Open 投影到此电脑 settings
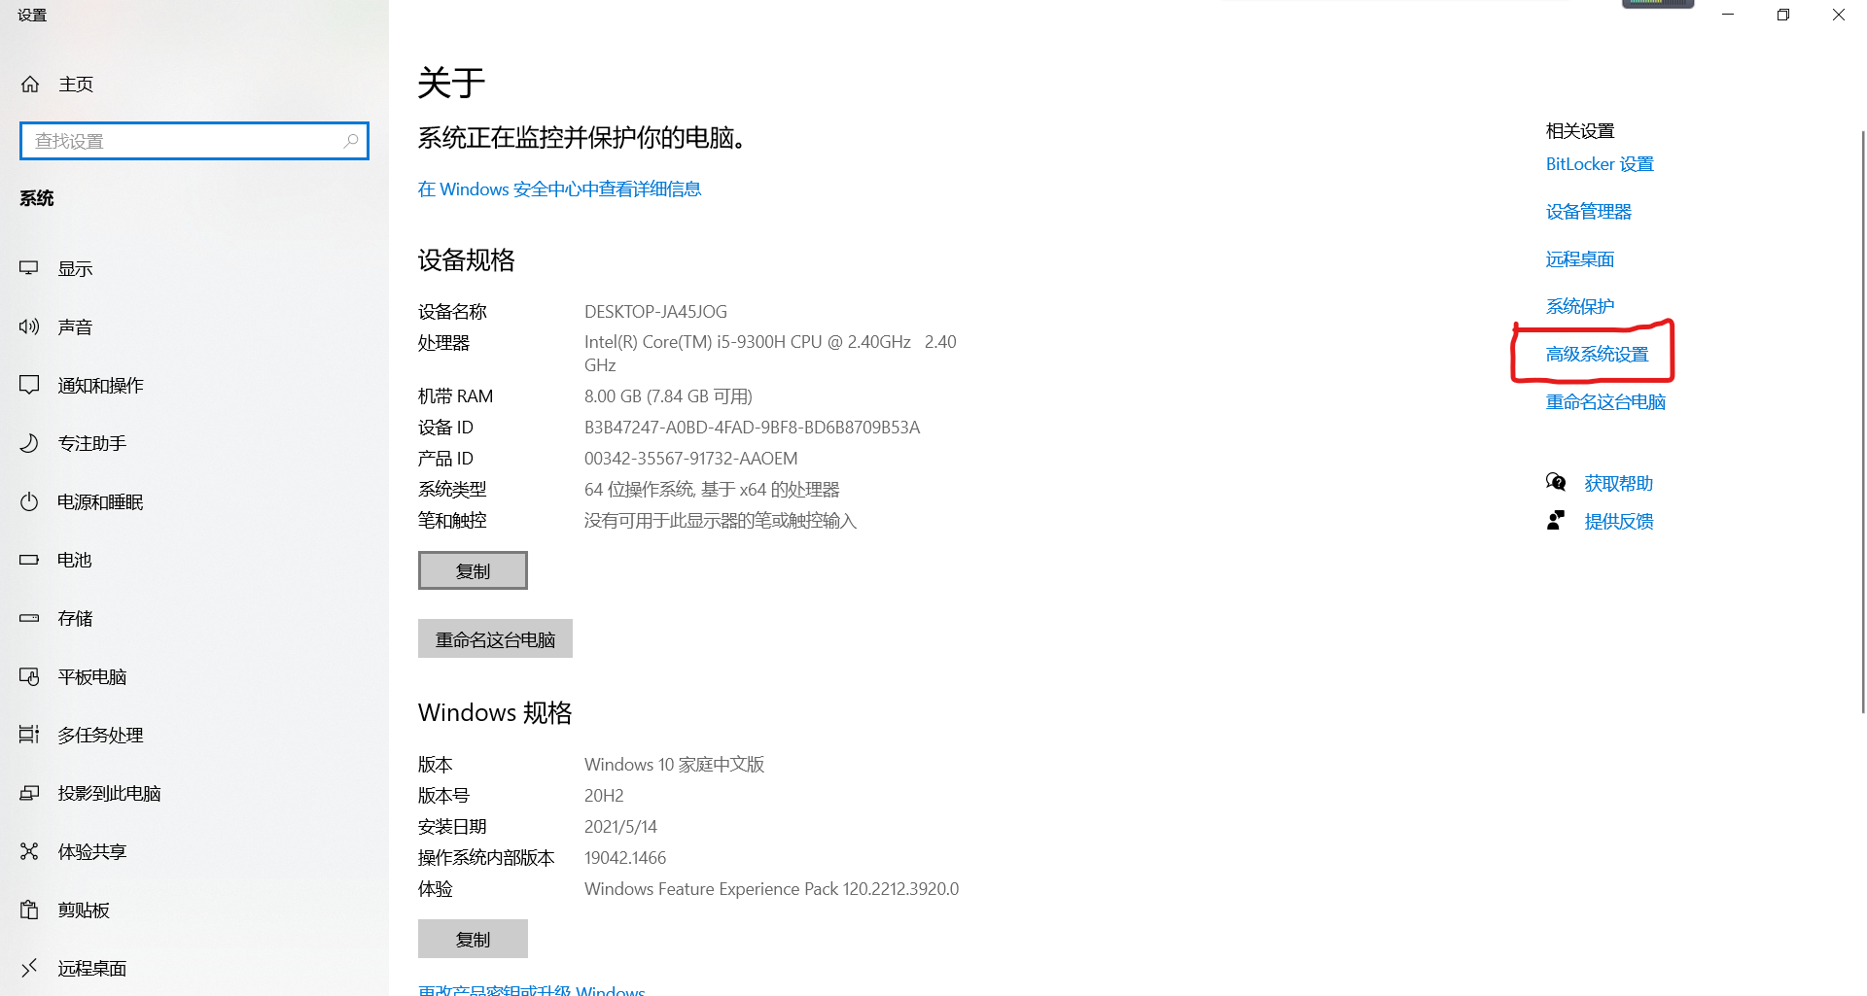 (107, 793)
